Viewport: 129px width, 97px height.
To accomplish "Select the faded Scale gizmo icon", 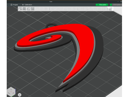I will (x=62, y=9).
